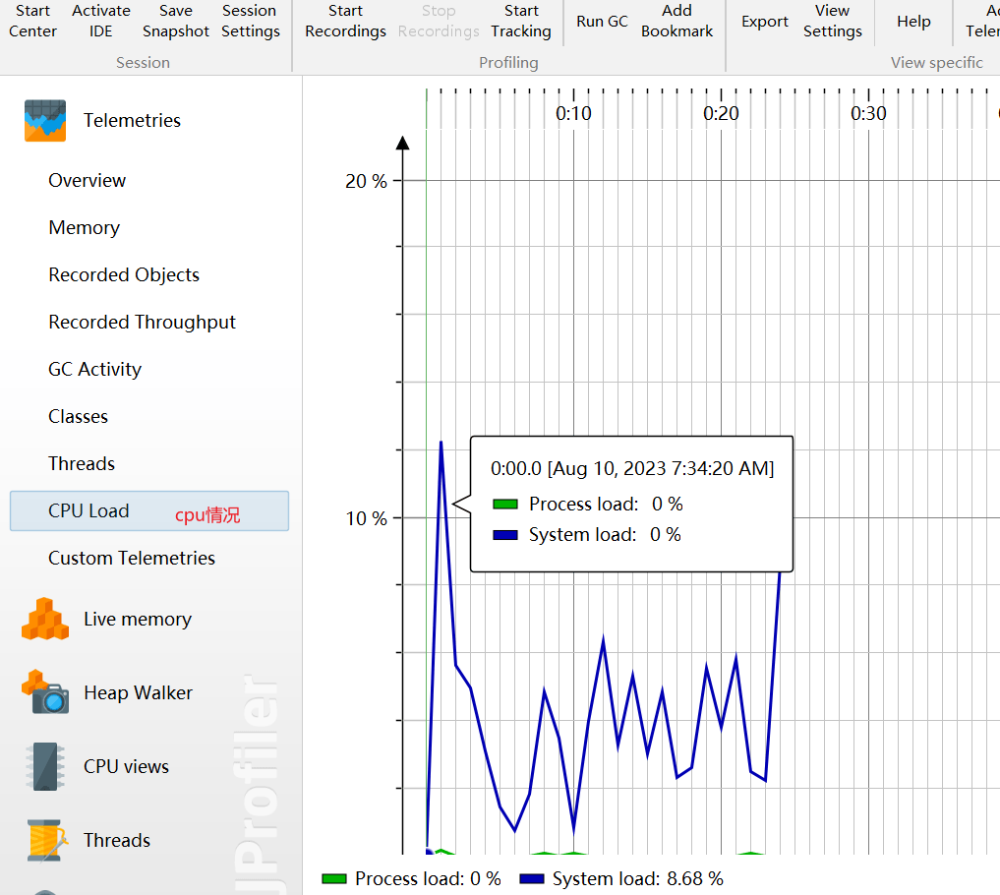Click Add Bookmark toolbar button
The width and height of the screenshot is (1000, 895).
click(x=676, y=21)
